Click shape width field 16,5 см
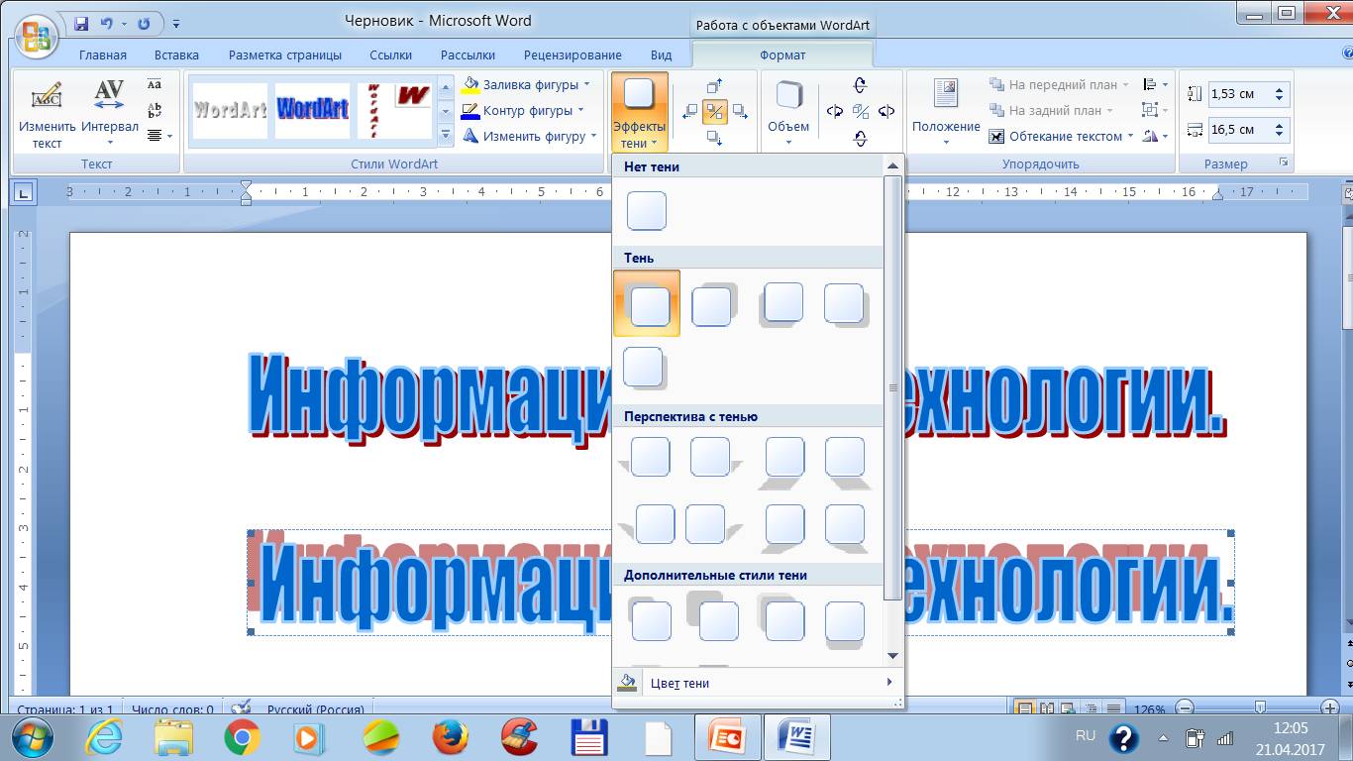1353x761 pixels. pos(1240,129)
